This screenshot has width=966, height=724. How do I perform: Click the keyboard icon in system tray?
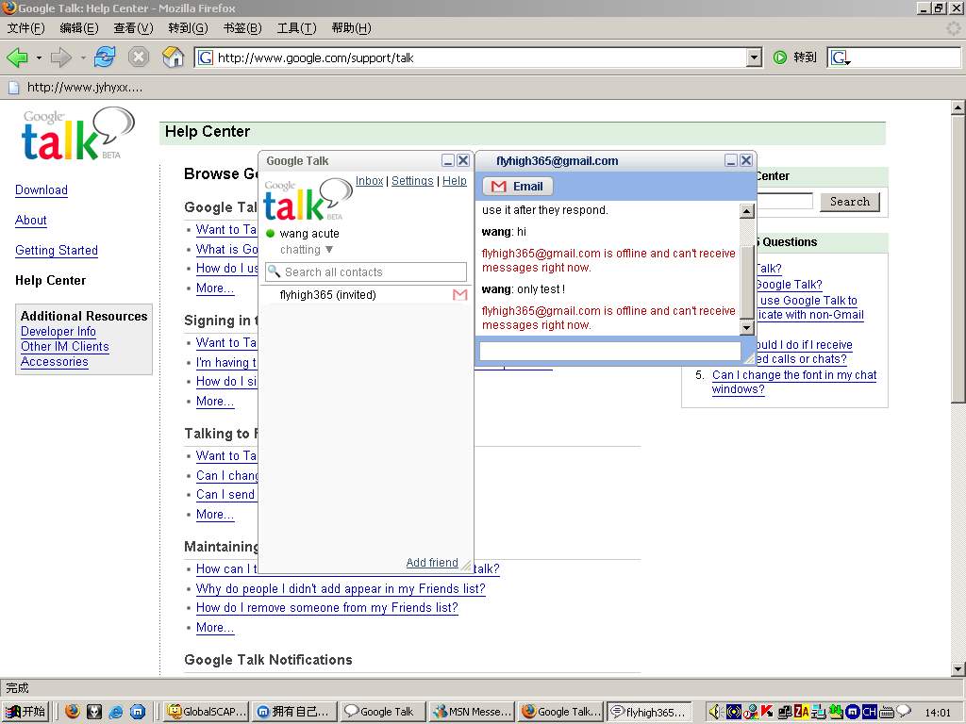point(887,712)
